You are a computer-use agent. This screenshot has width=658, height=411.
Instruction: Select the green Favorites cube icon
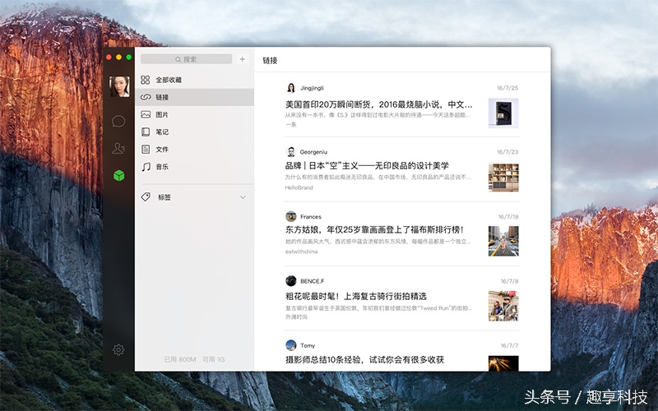(x=119, y=175)
